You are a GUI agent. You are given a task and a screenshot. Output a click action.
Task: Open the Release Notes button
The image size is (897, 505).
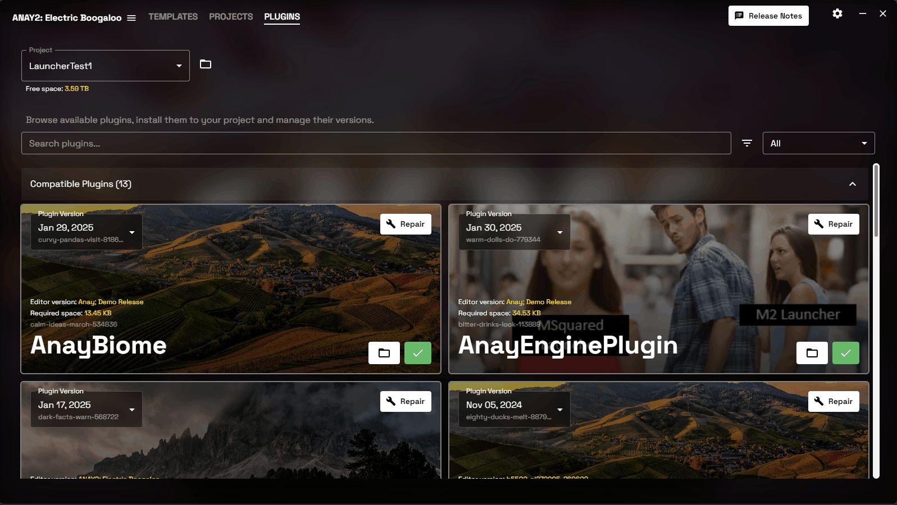coord(768,16)
